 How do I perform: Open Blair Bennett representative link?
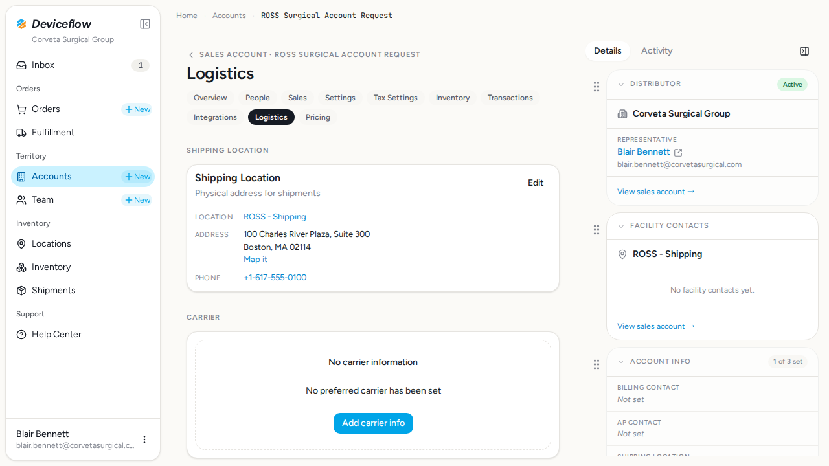(644, 152)
